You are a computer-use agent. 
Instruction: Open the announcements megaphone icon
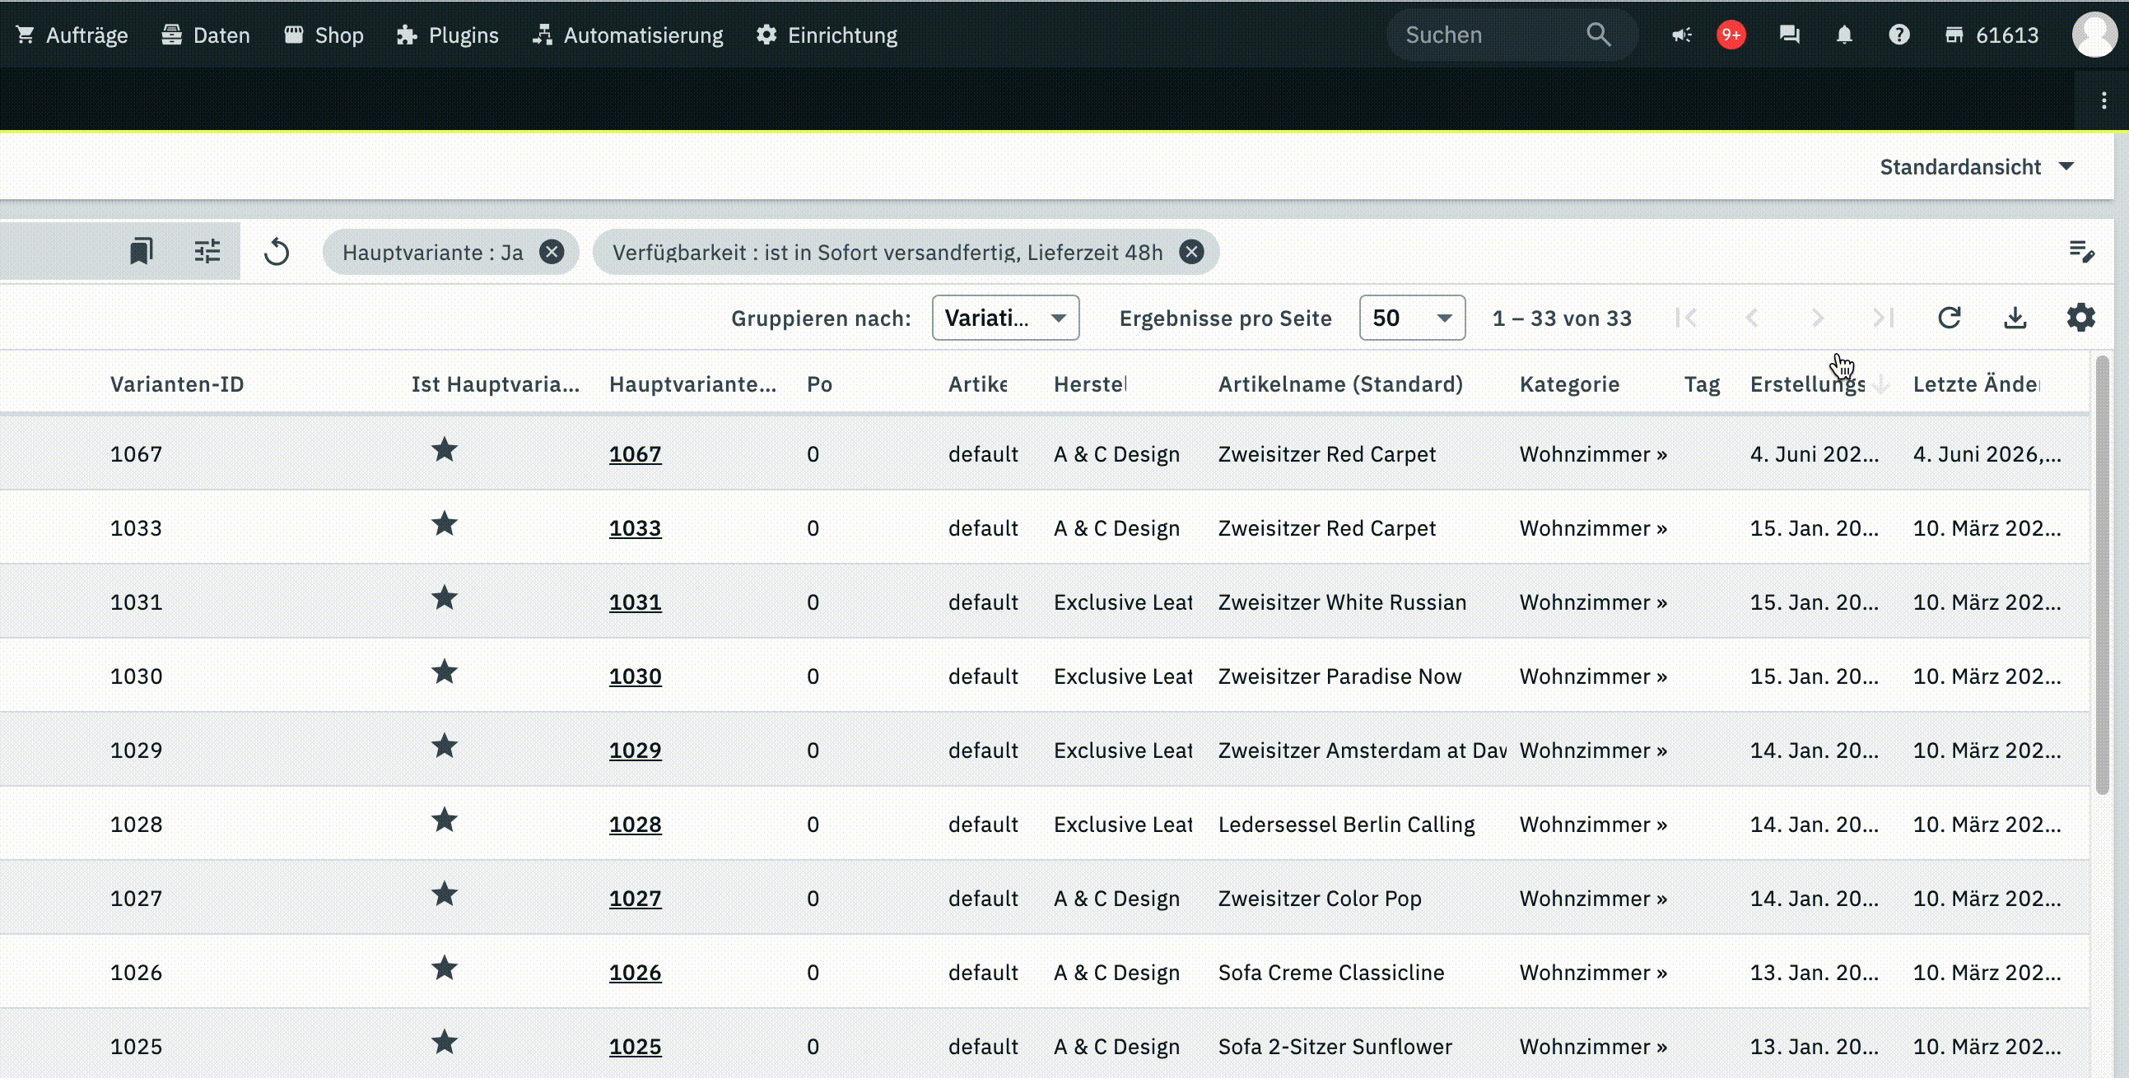[x=1681, y=35]
